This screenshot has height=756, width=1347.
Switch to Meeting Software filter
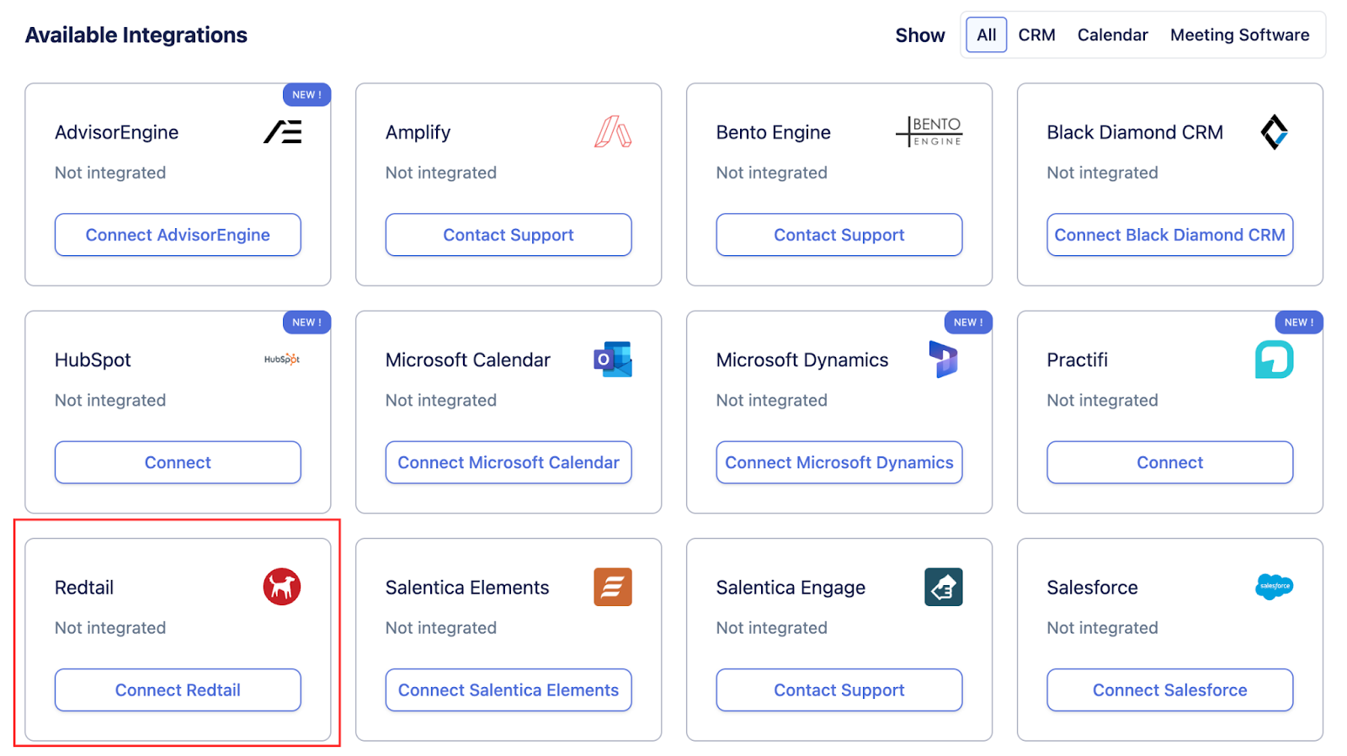click(1239, 35)
